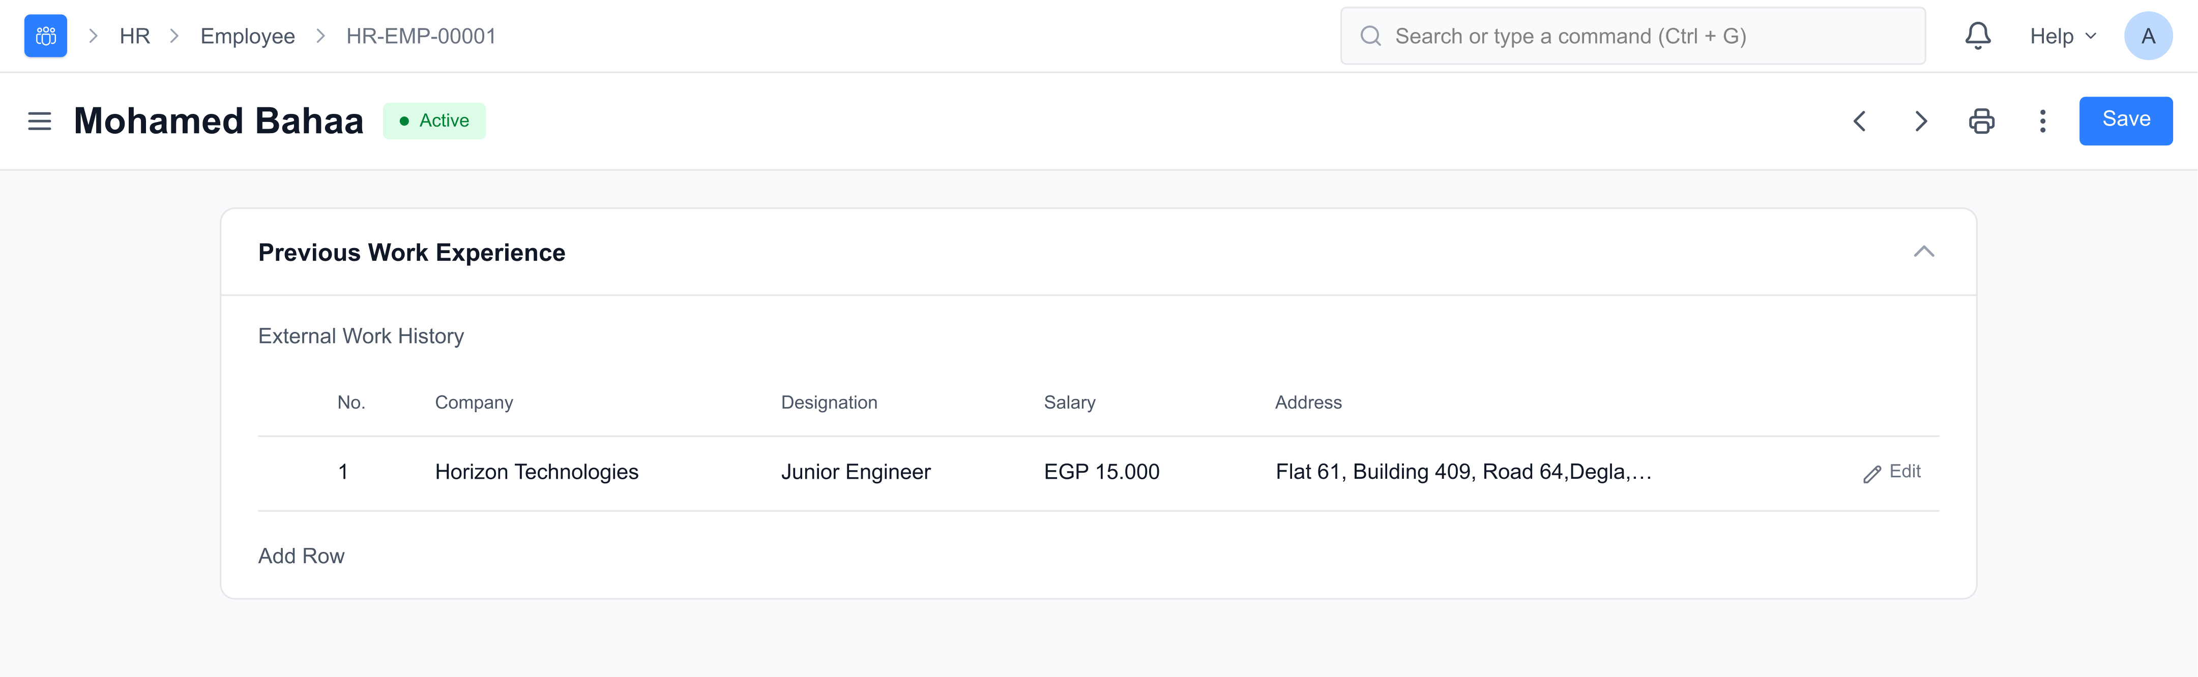The width and height of the screenshot is (2198, 677).
Task: Click the Active status indicator
Action: (x=434, y=121)
